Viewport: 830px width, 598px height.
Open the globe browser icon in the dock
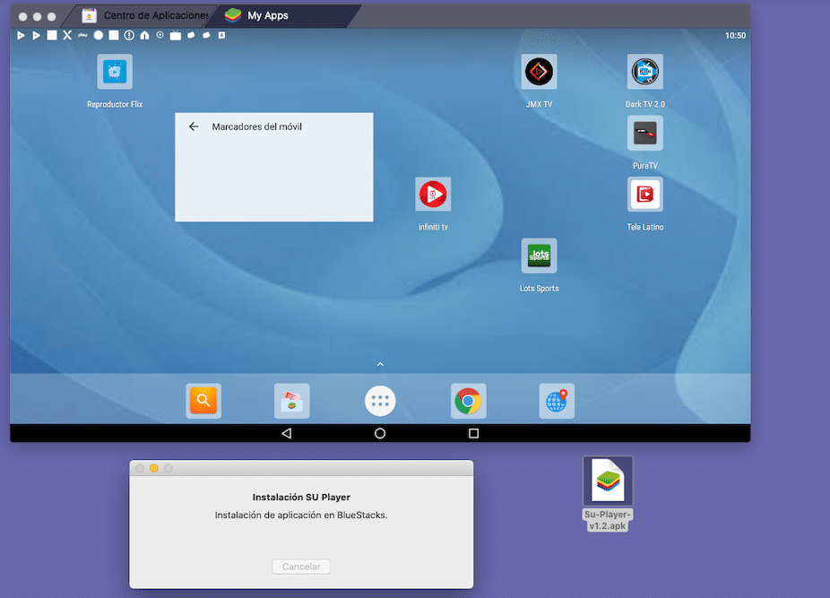coord(557,401)
